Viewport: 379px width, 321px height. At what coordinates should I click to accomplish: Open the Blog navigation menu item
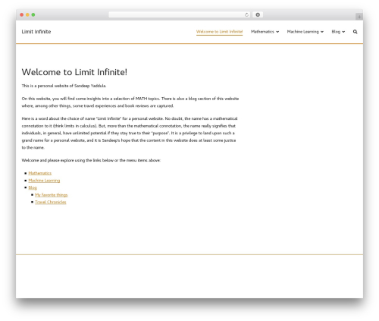pos(336,32)
